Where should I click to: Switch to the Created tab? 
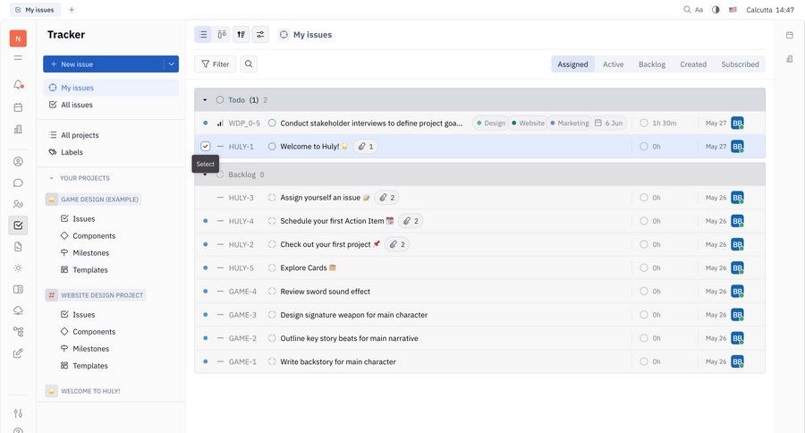pos(693,64)
